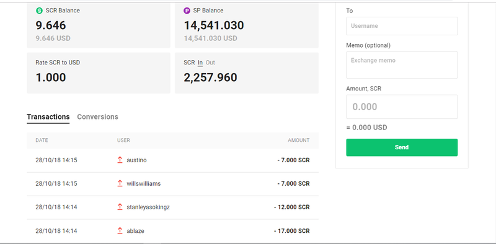Open the Transactions tab
The height and width of the screenshot is (244, 496).
[x=48, y=116]
